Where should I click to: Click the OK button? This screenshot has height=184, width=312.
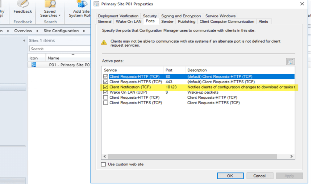[230, 176]
